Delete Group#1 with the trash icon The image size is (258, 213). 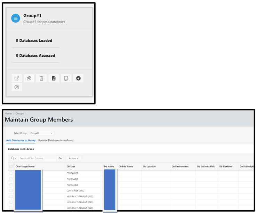coord(41,78)
